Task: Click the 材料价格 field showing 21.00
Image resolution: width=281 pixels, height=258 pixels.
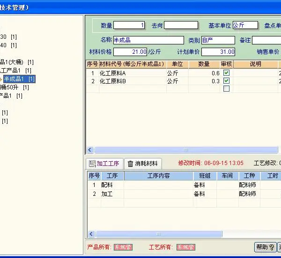Action: point(130,52)
